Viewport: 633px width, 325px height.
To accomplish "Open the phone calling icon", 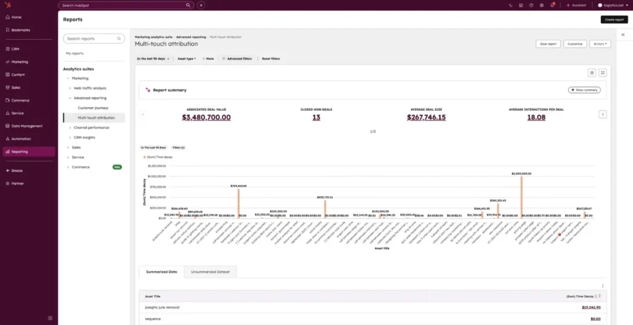I will coord(510,5).
